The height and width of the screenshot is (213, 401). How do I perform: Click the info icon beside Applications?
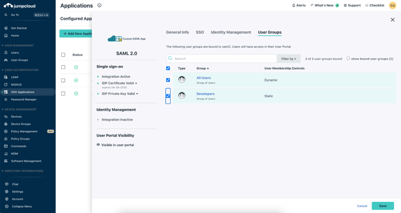pos(100,5)
